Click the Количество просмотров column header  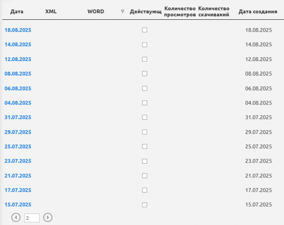click(x=179, y=11)
